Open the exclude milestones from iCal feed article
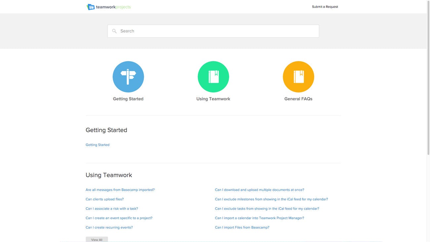The height and width of the screenshot is (242, 430). coord(272,199)
